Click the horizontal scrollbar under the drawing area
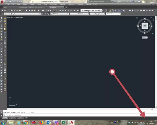157x125 pixels. coord(81,109)
